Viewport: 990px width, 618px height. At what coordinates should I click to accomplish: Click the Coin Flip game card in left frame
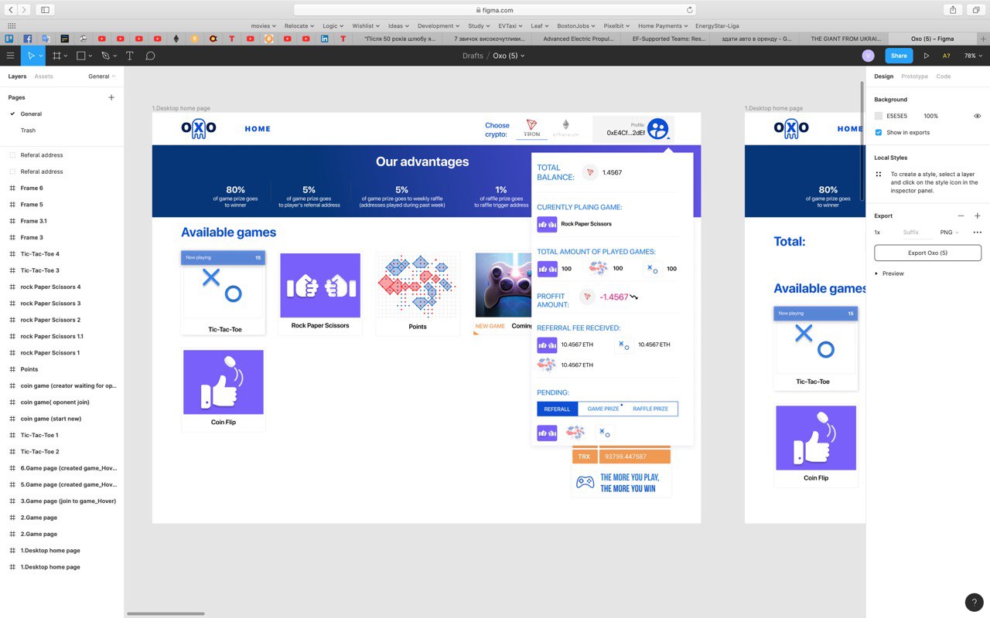click(224, 389)
